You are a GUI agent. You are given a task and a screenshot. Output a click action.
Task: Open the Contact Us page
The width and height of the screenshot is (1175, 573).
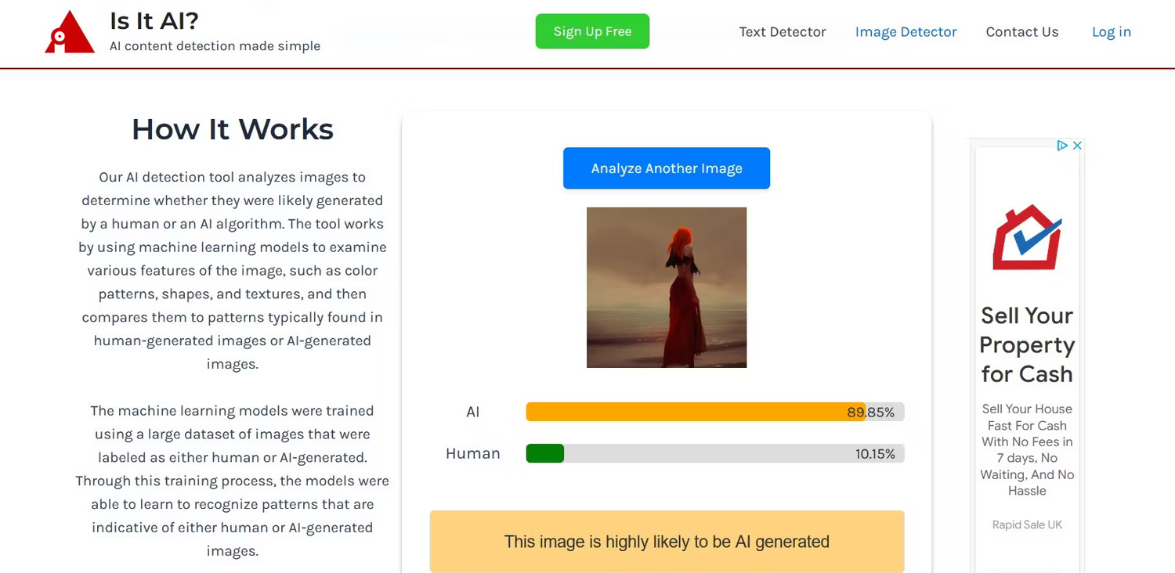tap(1022, 32)
